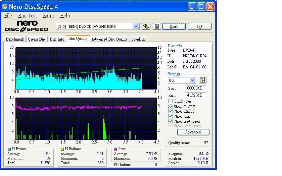This screenshot has height=176, width=282.
Task: Click the Quality score value 97
Action: (x=206, y=143)
